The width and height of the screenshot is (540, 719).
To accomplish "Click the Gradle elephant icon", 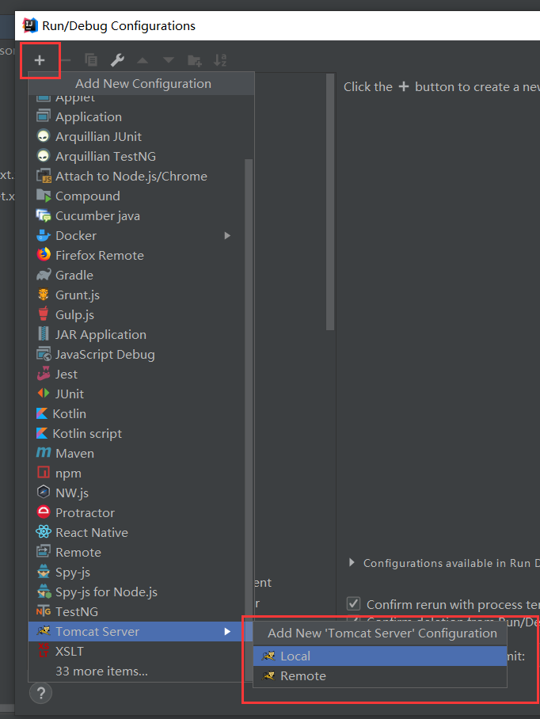I will click(43, 275).
